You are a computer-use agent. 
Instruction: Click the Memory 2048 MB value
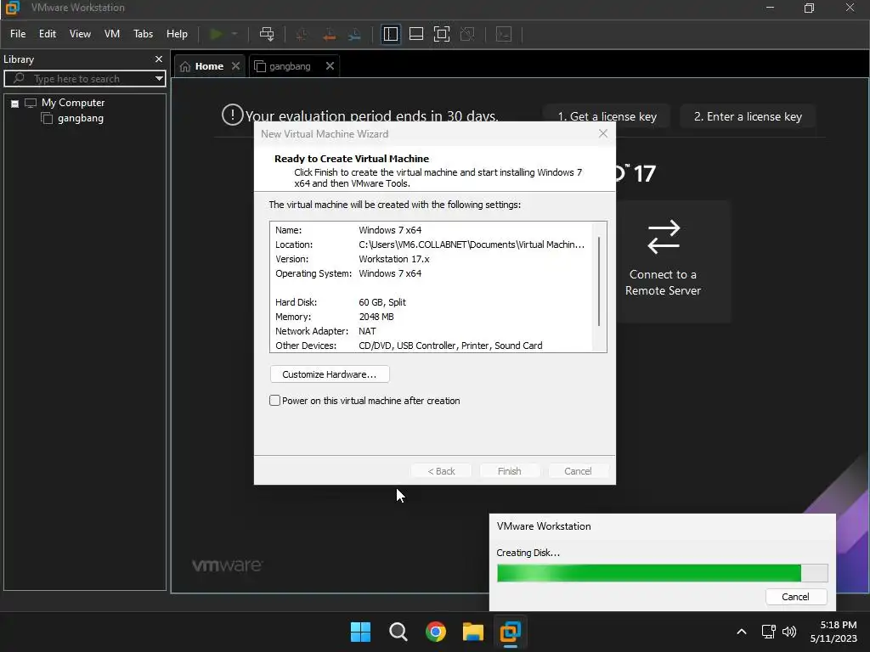(x=376, y=317)
